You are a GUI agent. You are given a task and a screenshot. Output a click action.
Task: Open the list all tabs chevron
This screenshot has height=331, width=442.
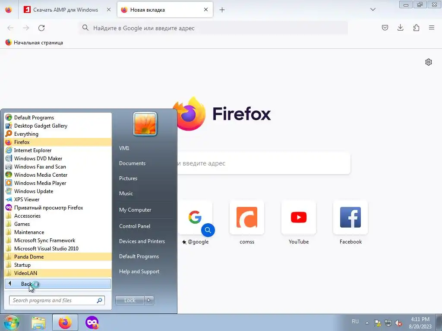point(373,9)
